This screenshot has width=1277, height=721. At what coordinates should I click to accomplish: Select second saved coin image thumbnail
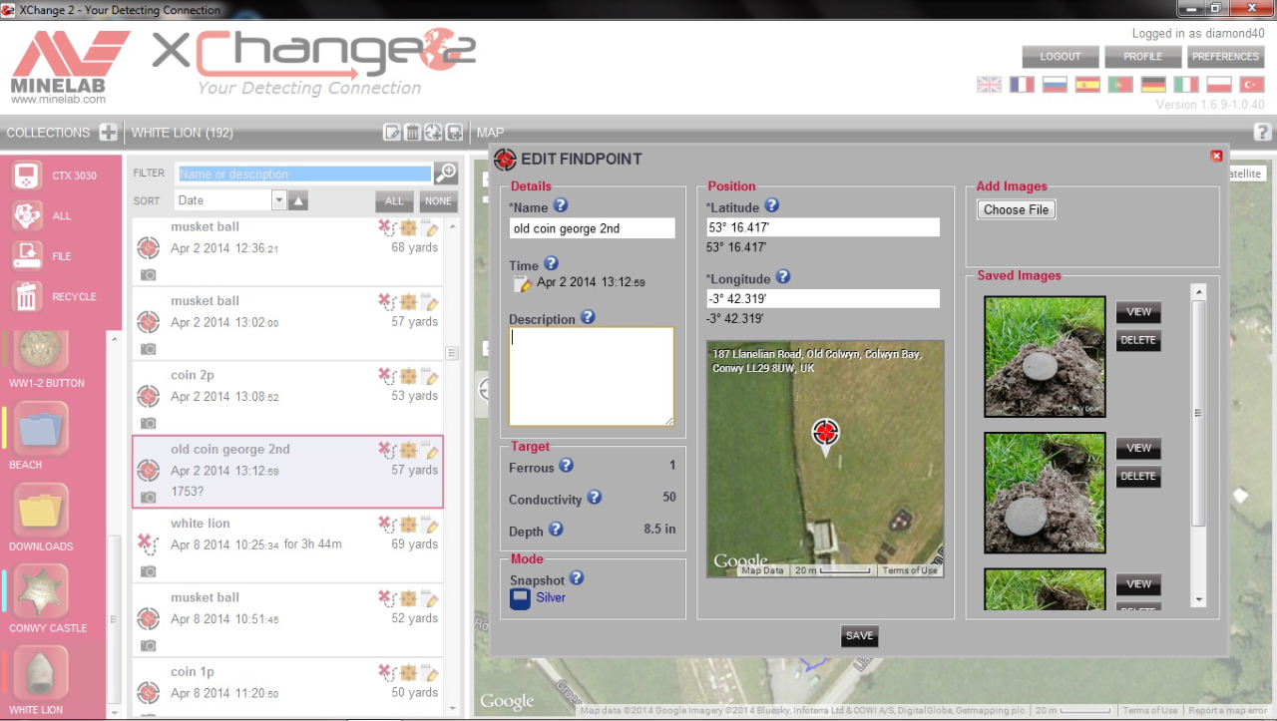[1045, 493]
